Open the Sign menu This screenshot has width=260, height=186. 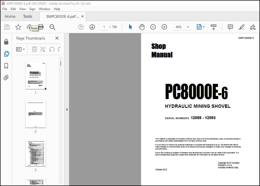pyautogui.click(x=32, y=9)
